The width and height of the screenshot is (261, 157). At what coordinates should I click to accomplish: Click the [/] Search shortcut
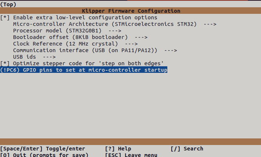coord(187,148)
